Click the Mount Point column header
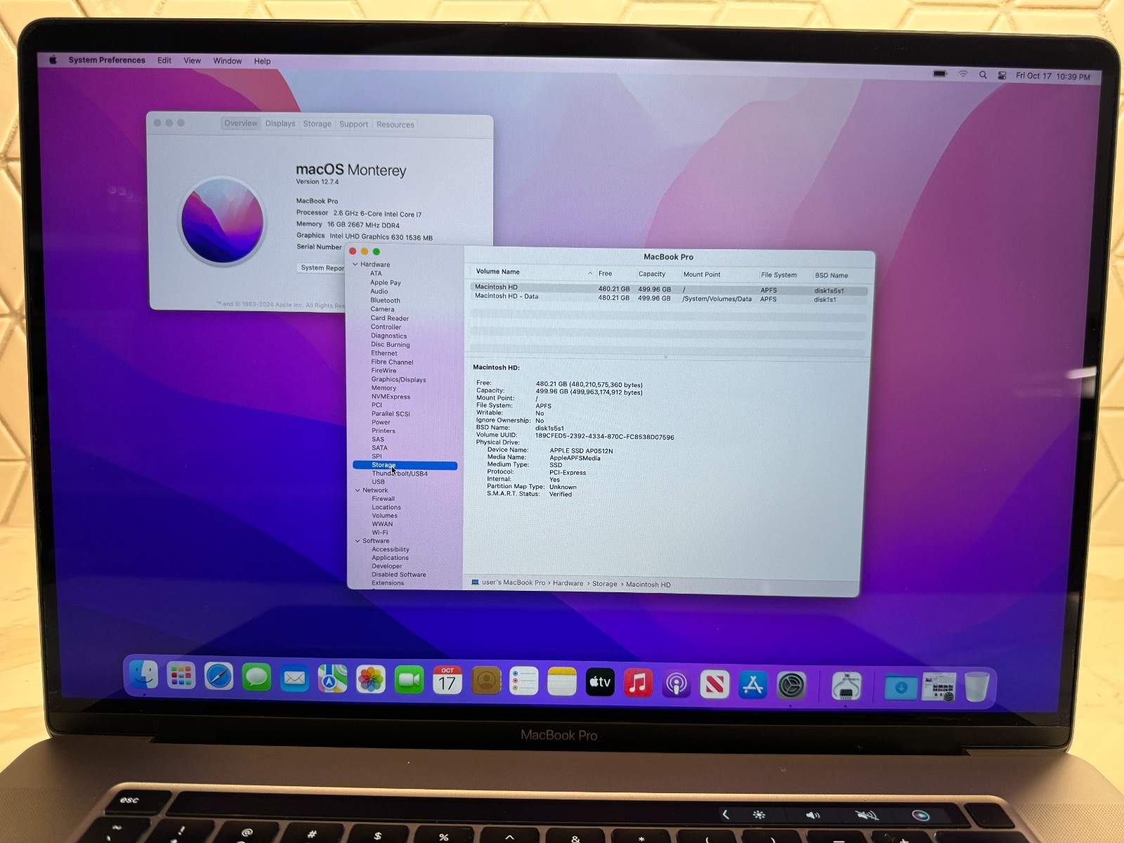The height and width of the screenshot is (843, 1124). 702,275
